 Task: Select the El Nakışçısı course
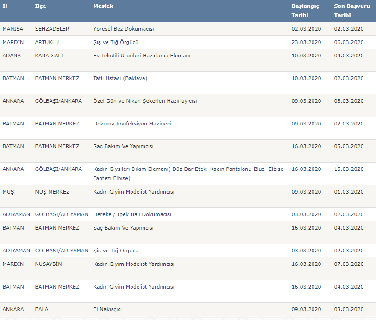pos(107,309)
